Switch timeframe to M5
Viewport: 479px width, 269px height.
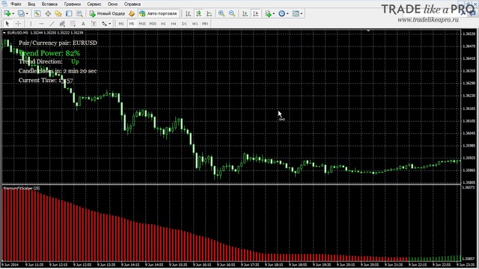tap(132, 24)
